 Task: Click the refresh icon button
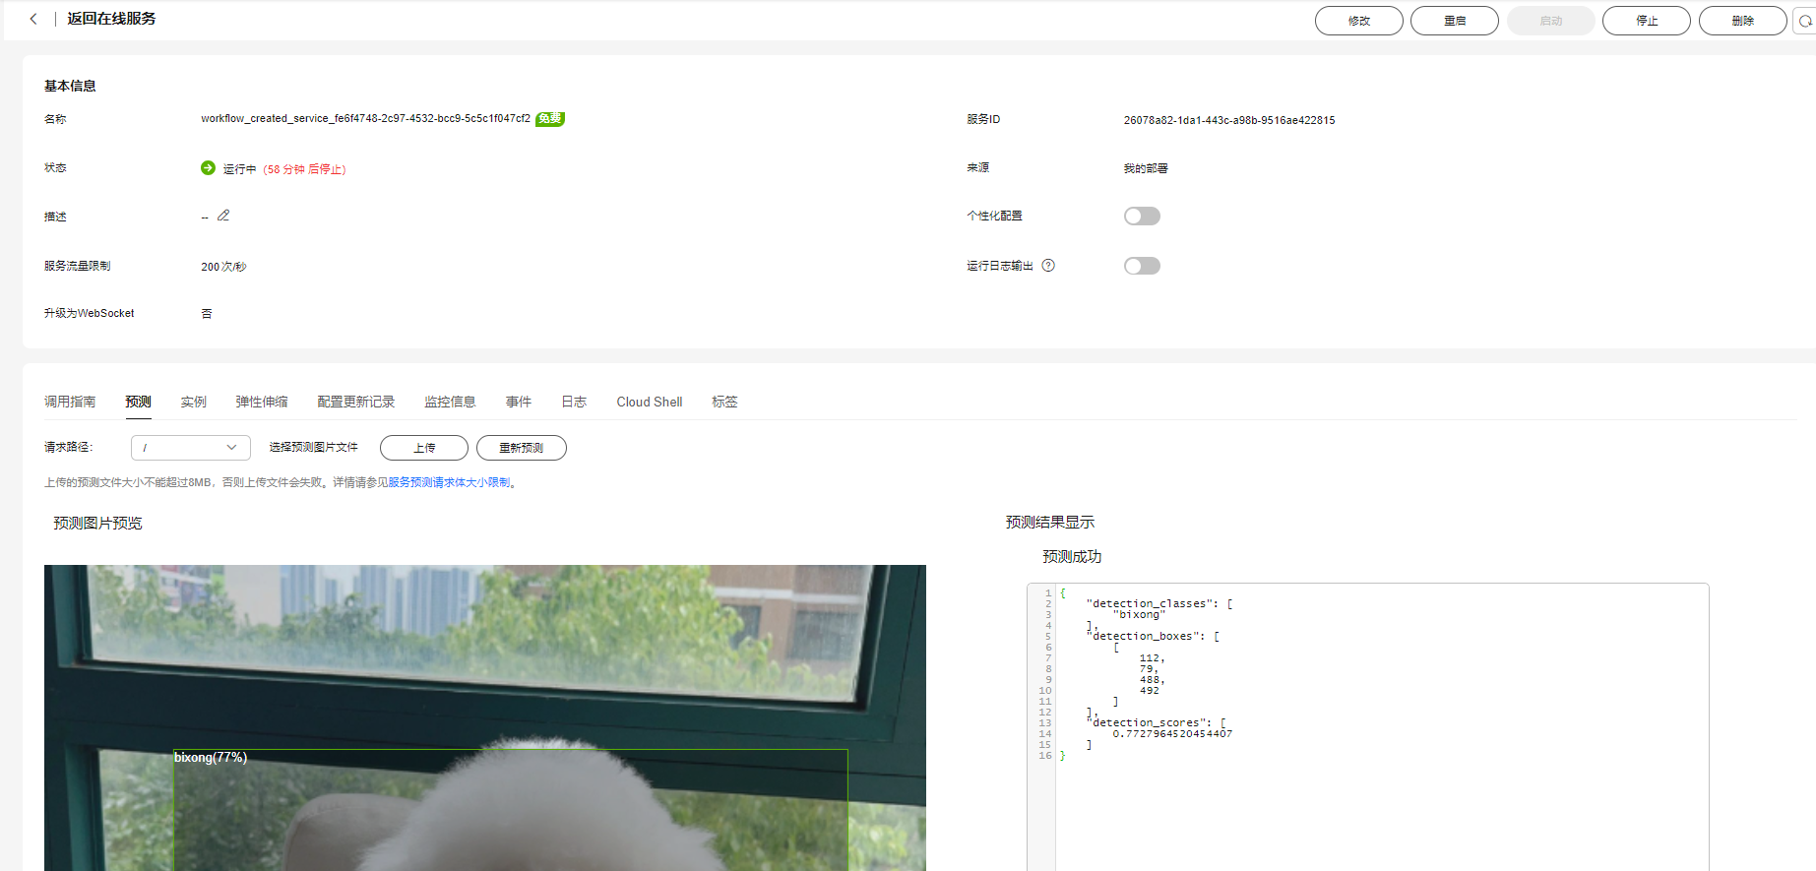point(1805,21)
